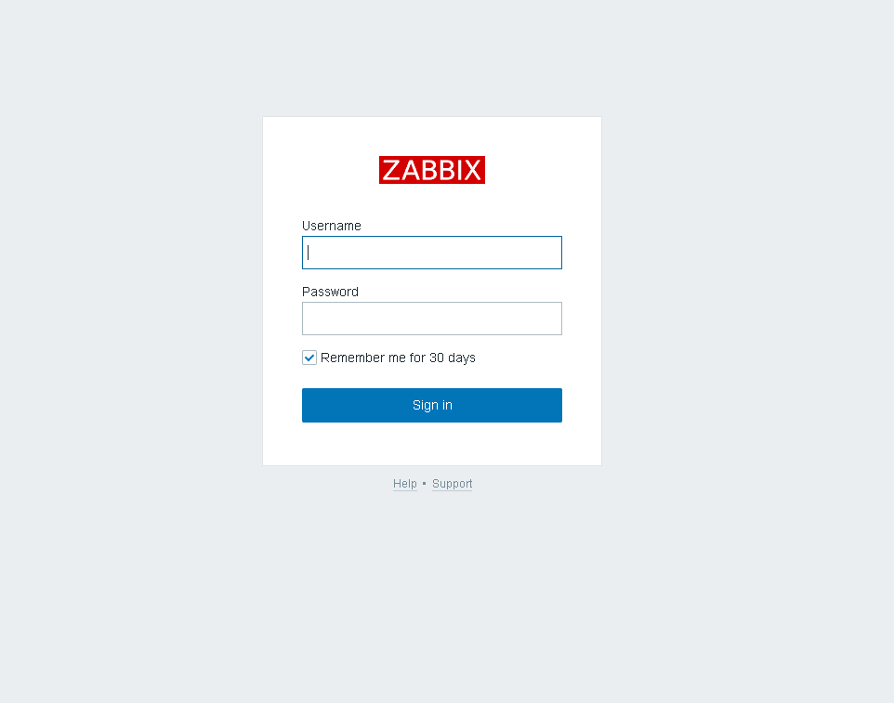Screen dimensions: 894x703
Task: Click "Support" to the right of Help
Action: (453, 484)
